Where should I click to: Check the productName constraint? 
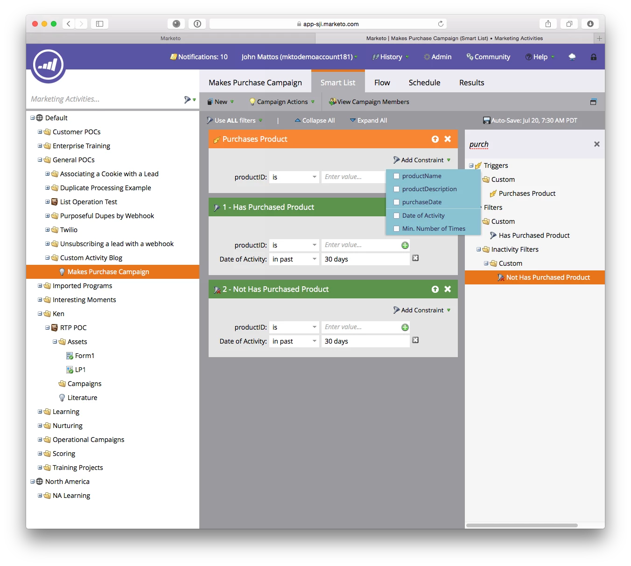pos(396,176)
